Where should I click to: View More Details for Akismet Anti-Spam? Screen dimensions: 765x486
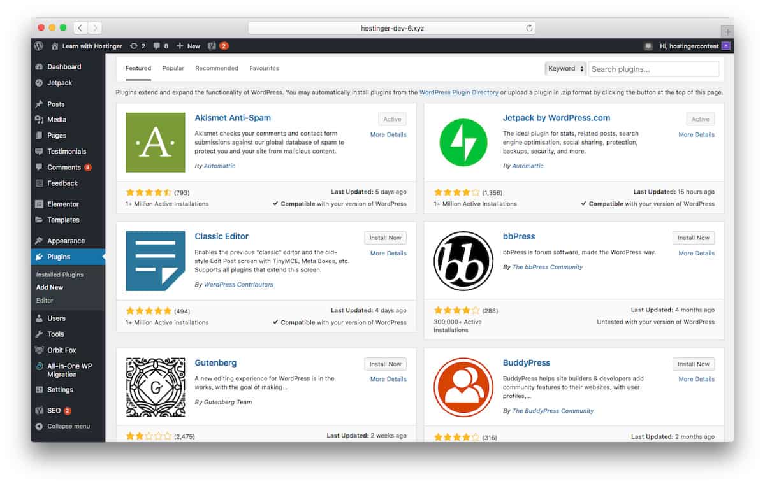(x=388, y=134)
